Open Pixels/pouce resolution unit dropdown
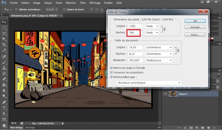The image size is (222, 130). coord(159,60)
